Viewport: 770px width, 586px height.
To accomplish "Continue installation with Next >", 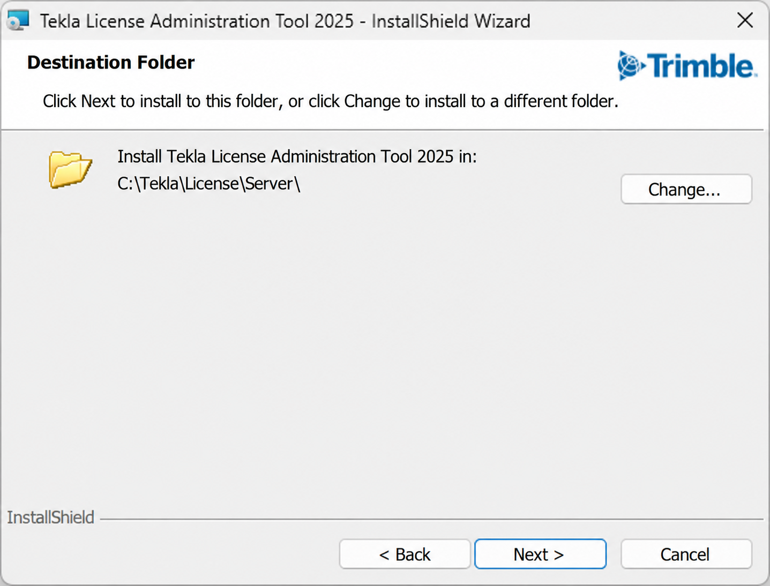I will 540,554.
